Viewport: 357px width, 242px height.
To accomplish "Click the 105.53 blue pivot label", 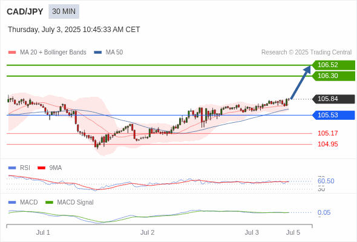I will 333,115.
